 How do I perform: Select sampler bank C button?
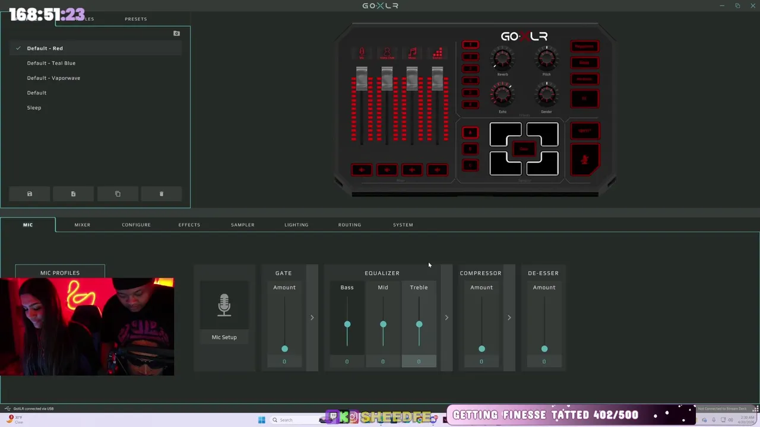(x=470, y=165)
